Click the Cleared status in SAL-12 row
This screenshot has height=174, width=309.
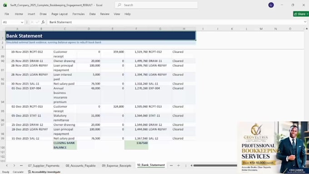click(184, 138)
